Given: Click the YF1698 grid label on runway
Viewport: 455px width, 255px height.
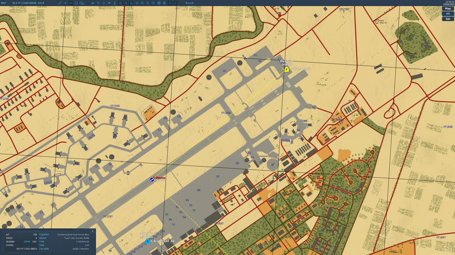Looking at the screenshot, I should point(226,113).
